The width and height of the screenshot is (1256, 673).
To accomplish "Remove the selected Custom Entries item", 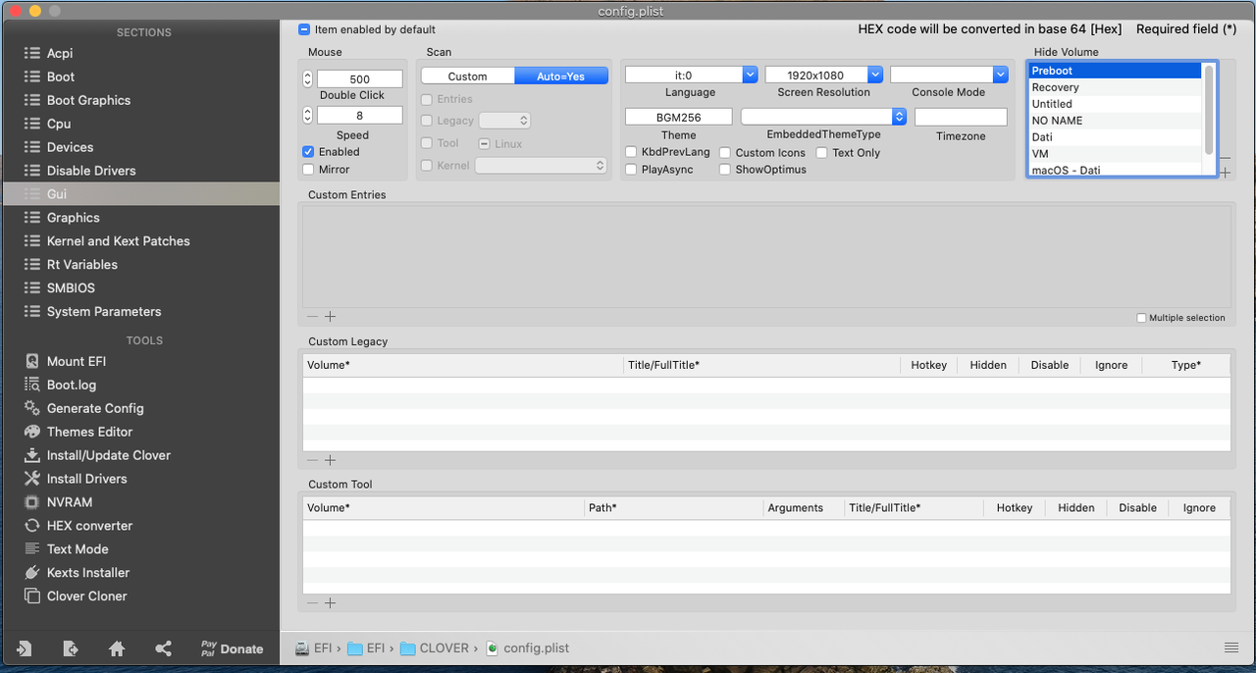I will [x=312, y=317].
